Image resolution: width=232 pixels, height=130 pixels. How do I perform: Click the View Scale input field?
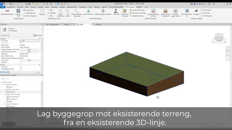pyautogui.click(x=29, y=41)
